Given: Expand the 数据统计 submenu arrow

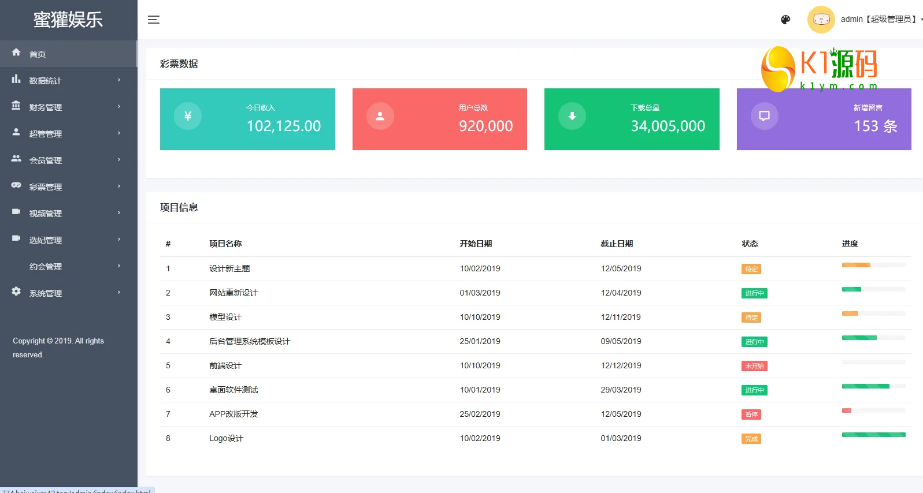Looking at the screenshot, I should click(119, 80).
